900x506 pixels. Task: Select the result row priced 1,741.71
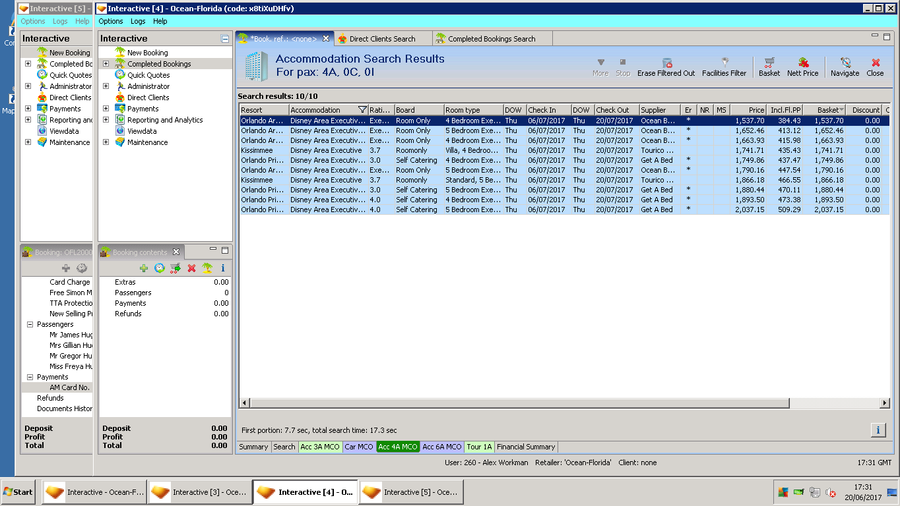(x=564, y=150)
